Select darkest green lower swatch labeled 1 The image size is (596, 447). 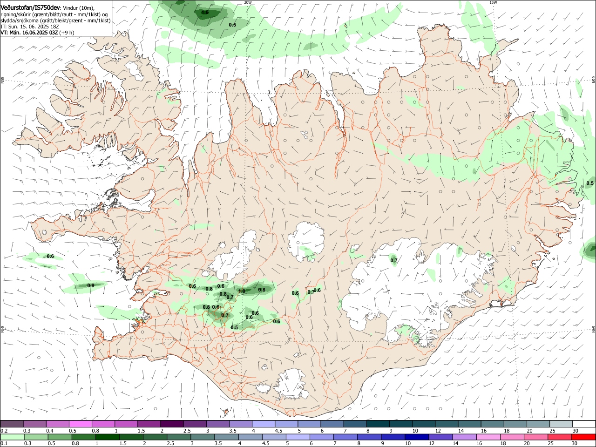[107, 437]
